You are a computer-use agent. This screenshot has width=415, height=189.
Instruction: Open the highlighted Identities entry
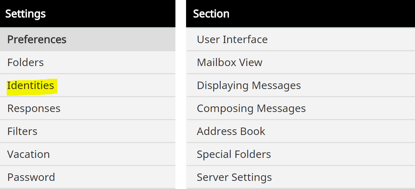coord(31,85)
